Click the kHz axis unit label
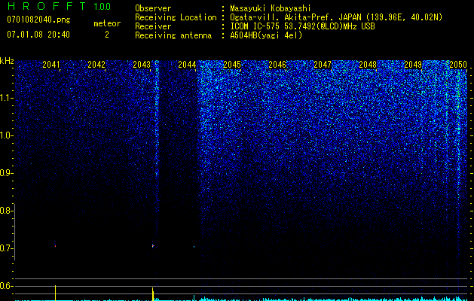 (x=7, y=61)
